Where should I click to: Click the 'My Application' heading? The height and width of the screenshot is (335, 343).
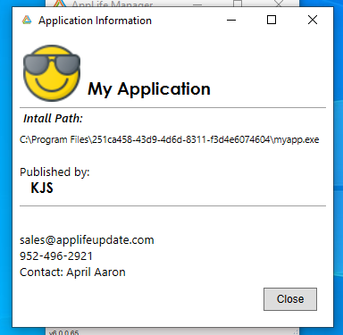coord(149,89)
